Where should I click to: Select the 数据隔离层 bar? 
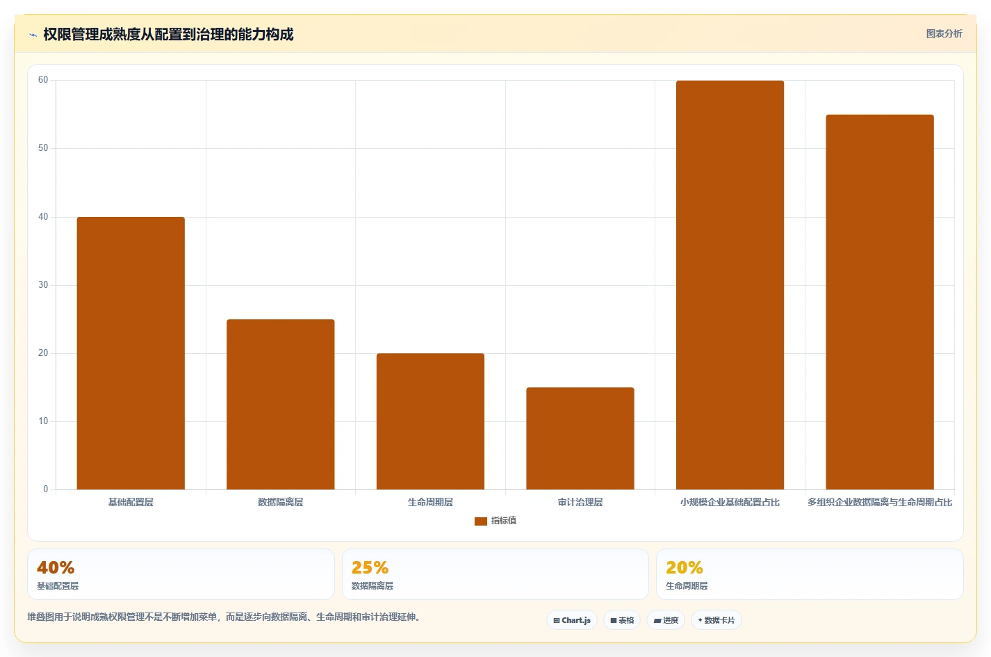(x=281, y=404)
